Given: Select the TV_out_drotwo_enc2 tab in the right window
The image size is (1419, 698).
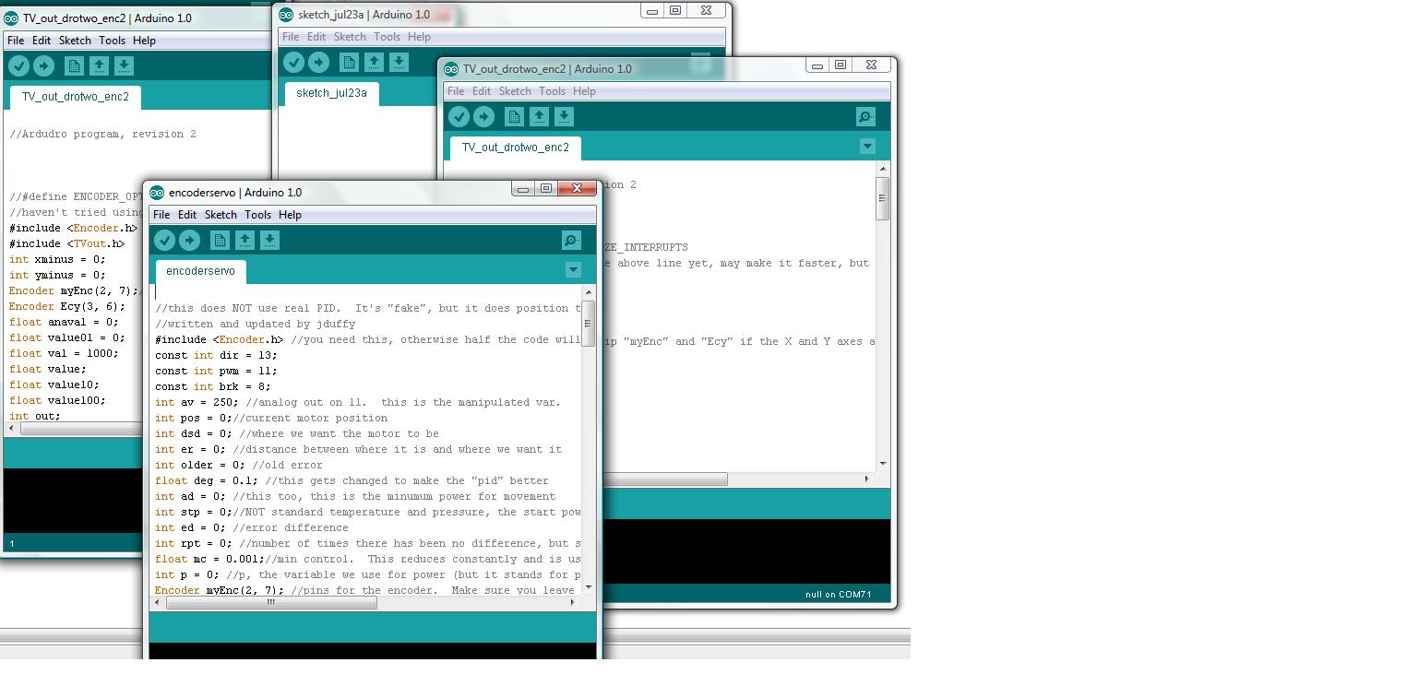Looking at the screenshot, I should [x=516, y=148].
